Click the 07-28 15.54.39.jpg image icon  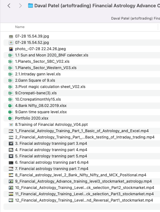pyautogui.click(x=11, y=36)
